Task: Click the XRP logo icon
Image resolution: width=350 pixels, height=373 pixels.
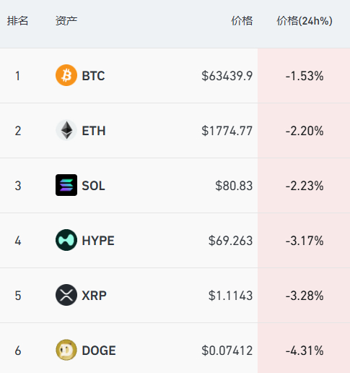Action: pyautogui.click(x=66, y=295)
